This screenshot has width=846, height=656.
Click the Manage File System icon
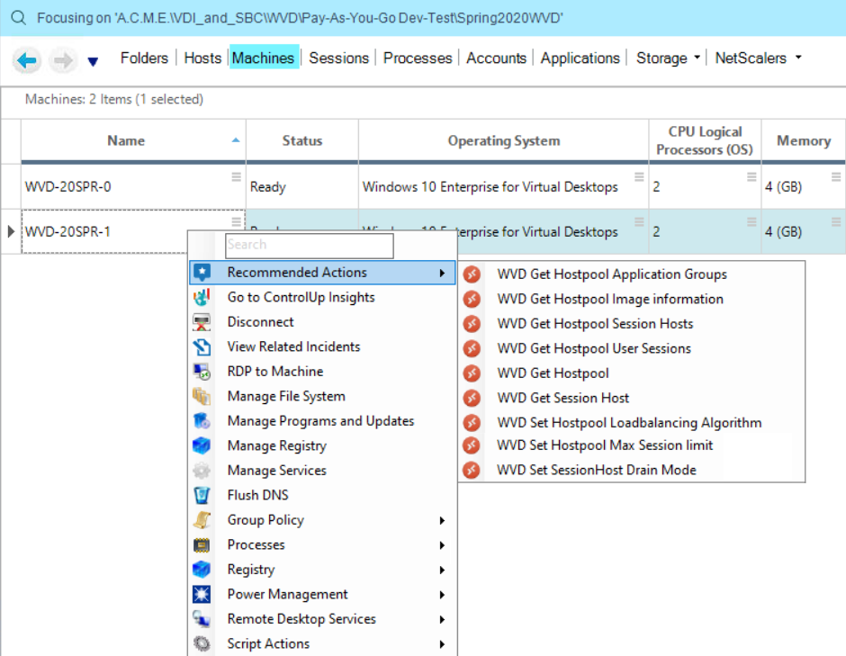(202, 397)
